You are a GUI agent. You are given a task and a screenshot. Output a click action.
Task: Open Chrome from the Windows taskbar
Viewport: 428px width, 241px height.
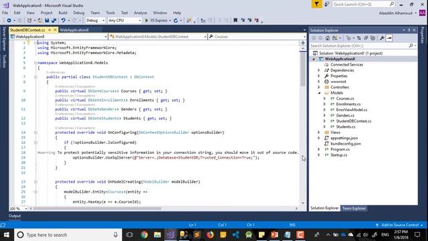[144, 235]
